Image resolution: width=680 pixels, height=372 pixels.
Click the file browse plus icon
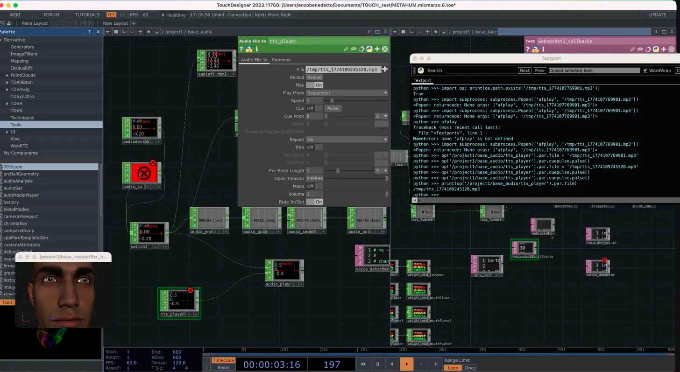385,69
